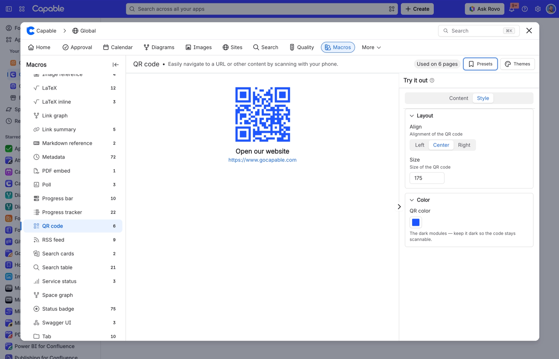
Task: Toggle the left sidebar icon in top bar
Action: (x=9, y=9)
